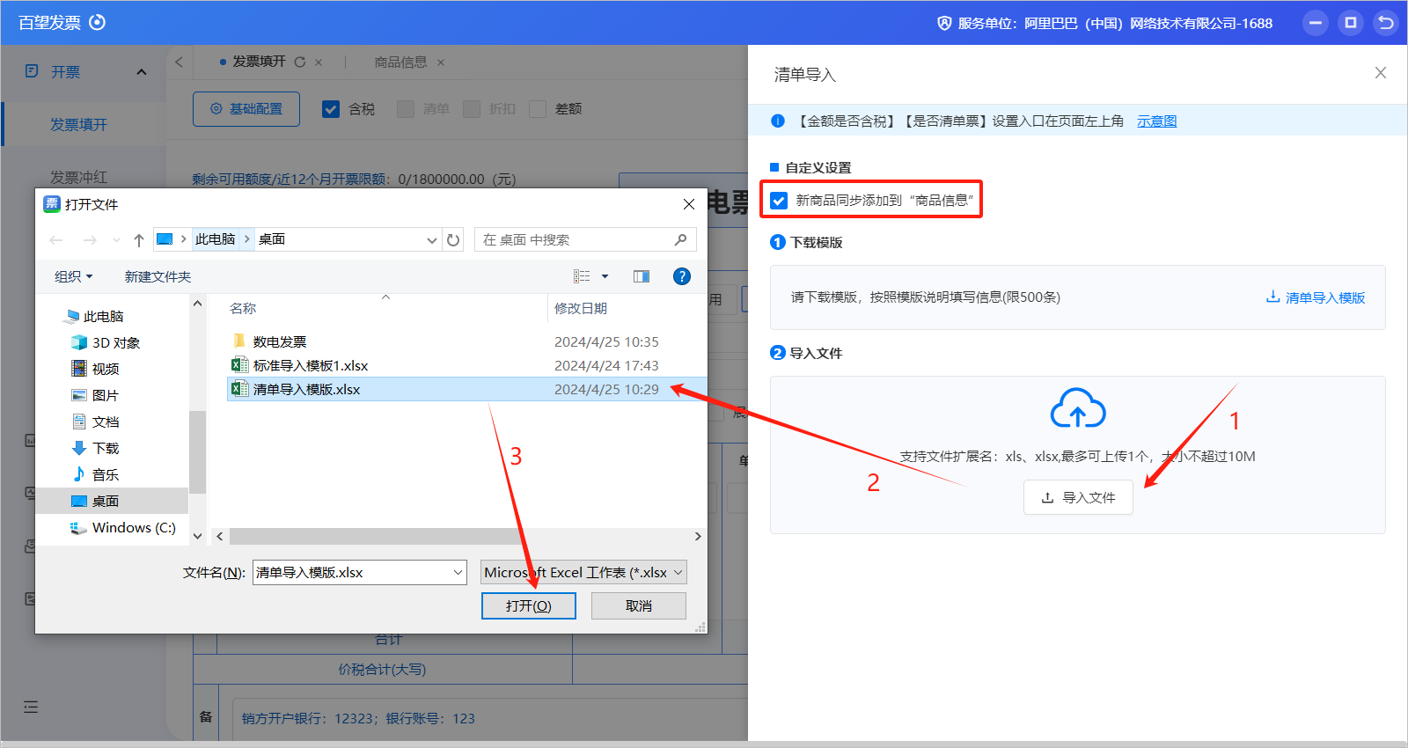Click the 打开(O) button
The height and width of the screenshot is (748, 1408).
coord(529,605)
